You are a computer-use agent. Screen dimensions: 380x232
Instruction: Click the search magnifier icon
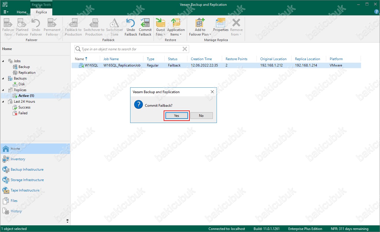[78, 49]
